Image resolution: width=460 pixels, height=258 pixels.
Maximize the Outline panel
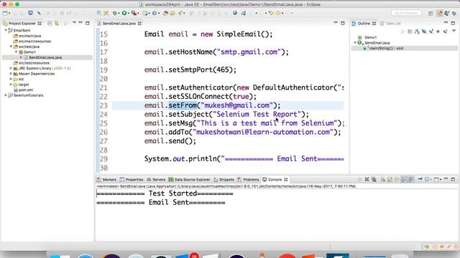pyautogui.click(x=453, y=23)
